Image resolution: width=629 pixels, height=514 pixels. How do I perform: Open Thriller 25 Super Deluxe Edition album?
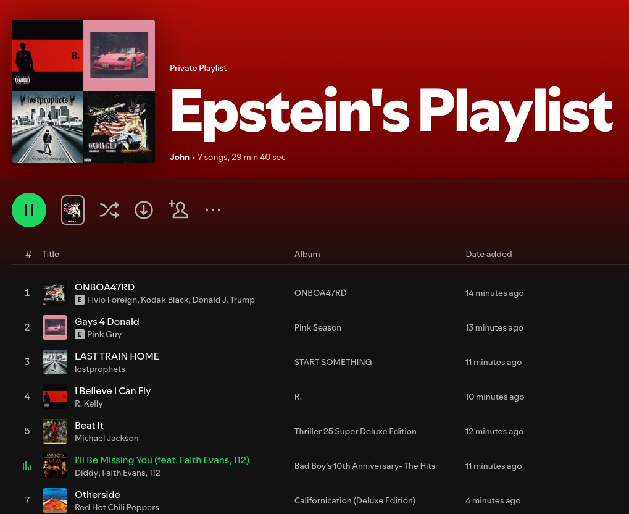pos(355,431)
